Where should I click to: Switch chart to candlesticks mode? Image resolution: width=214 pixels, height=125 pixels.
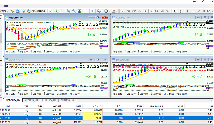pos(56,11)
